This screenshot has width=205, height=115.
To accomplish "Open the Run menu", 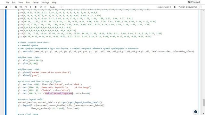I will [28, 2].
